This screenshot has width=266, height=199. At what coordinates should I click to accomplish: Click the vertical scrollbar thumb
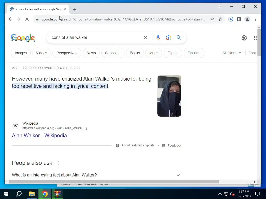[x=259, y=43]
